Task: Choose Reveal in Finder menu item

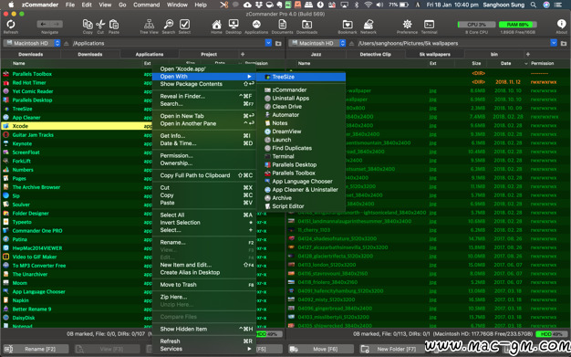Action: 204,96
